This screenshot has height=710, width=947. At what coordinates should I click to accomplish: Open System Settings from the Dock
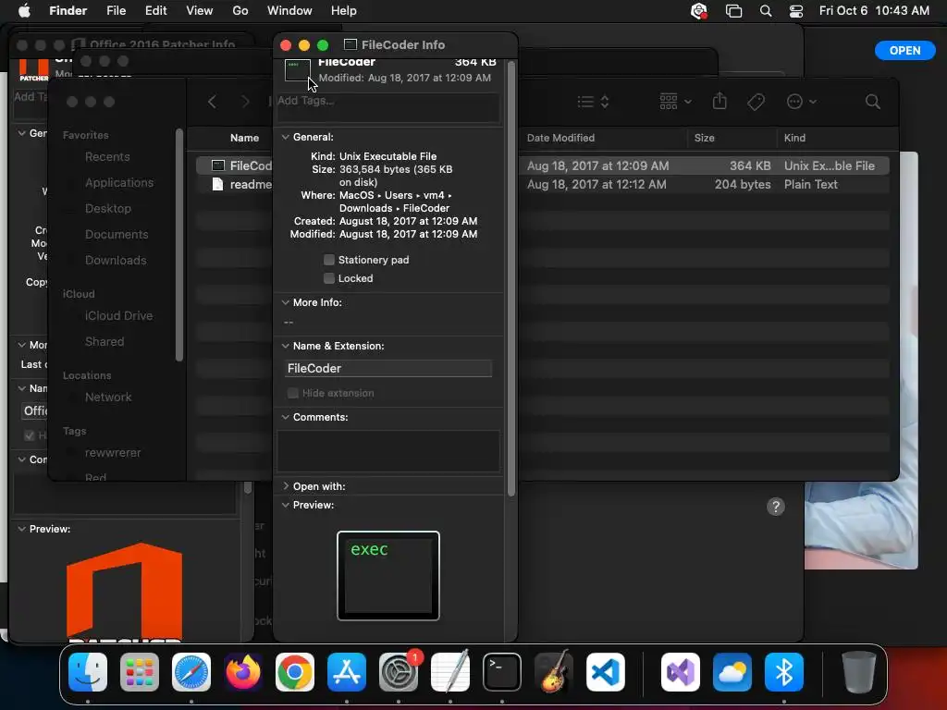(x=399, y=672)
